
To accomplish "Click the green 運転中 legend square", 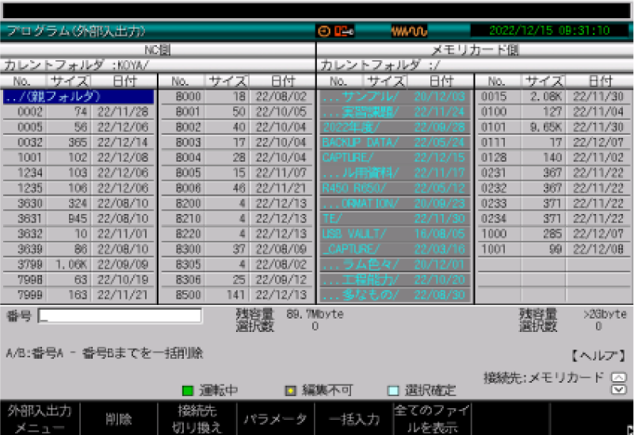I will (x=188, y=391).
